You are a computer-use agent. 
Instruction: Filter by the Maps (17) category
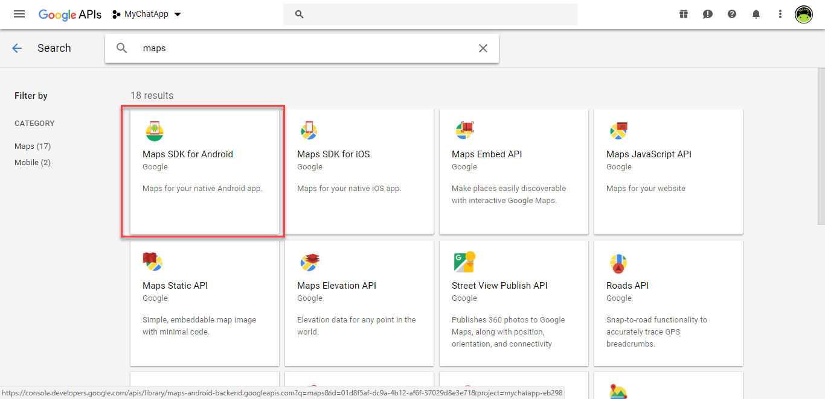[33, 146]
